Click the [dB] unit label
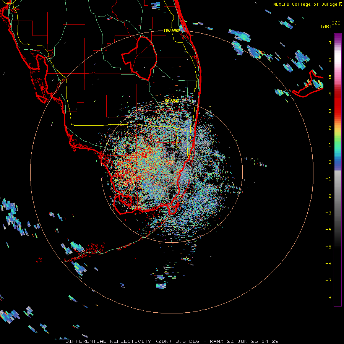Image resolution: width=344 pixels, height=344 pixels. click(326, 26)
